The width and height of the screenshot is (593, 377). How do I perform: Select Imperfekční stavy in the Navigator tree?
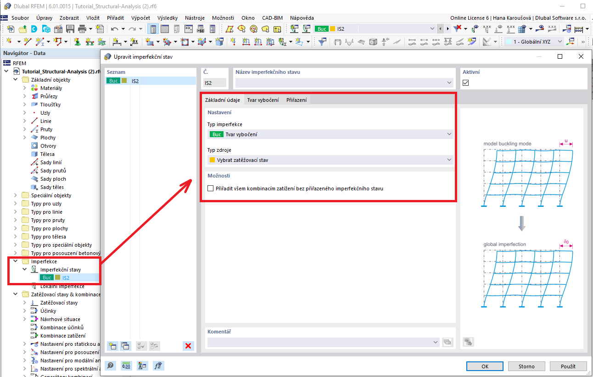coord(61,270)
